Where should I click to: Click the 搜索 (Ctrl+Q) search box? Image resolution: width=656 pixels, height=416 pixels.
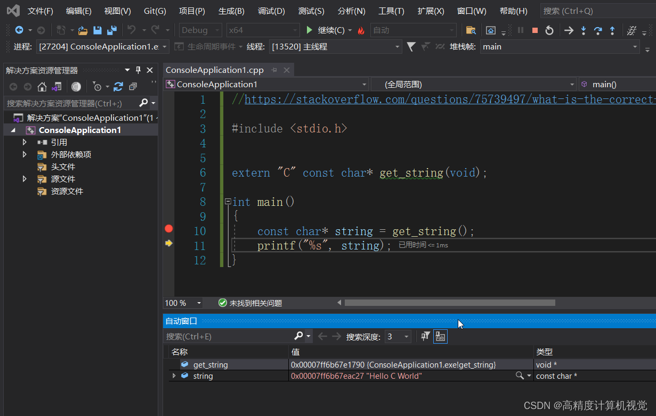[x=598, y=11]
